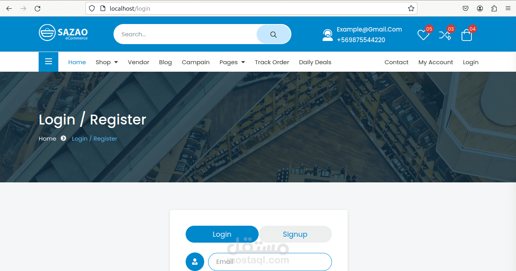Click the Login / Register breadcrumb
Image resolution: width=516 pixels, height=271 pixels.
95,139
